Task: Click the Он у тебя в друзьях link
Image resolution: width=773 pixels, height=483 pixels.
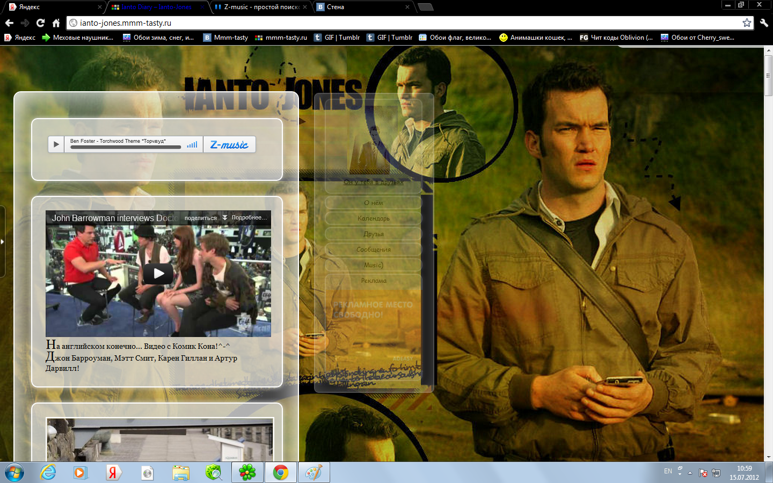Action: pyautogui.click(x=374, y=182)
